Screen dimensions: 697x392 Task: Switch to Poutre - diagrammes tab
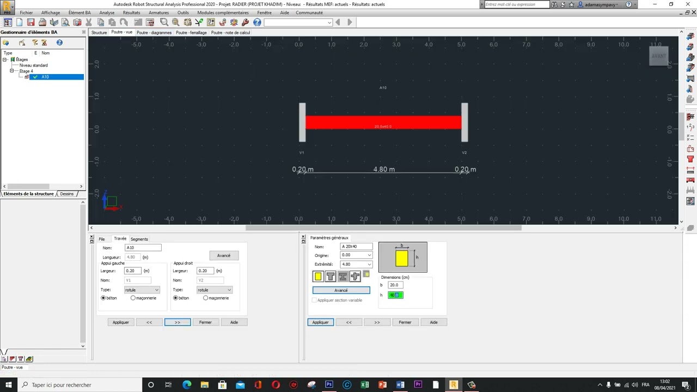[x=154, y=33]
